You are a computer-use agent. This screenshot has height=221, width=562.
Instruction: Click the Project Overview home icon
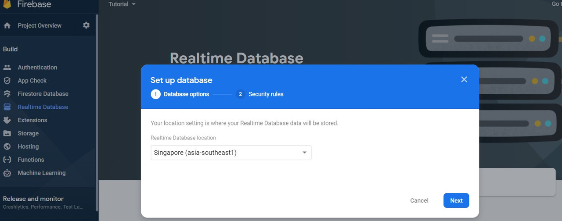[7, 25]
